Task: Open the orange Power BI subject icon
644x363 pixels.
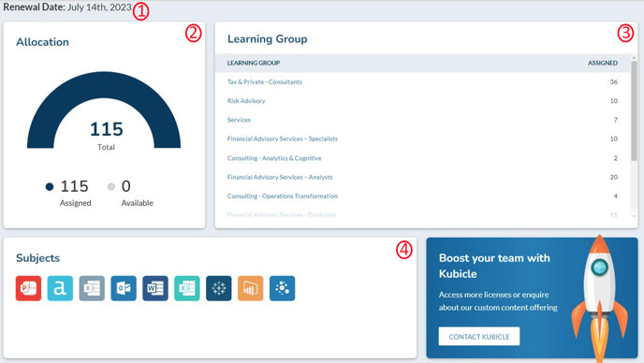Action: pyautogui.click(x=251, y=288)
